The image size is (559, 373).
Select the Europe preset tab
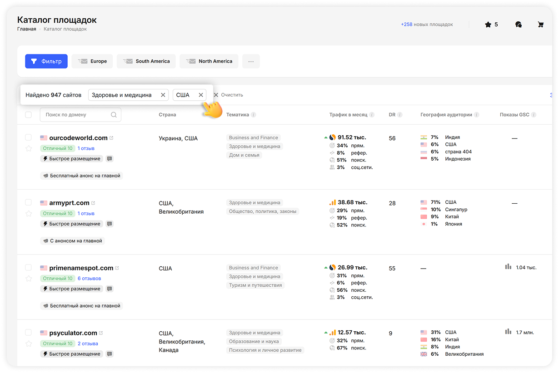point(92,61)
